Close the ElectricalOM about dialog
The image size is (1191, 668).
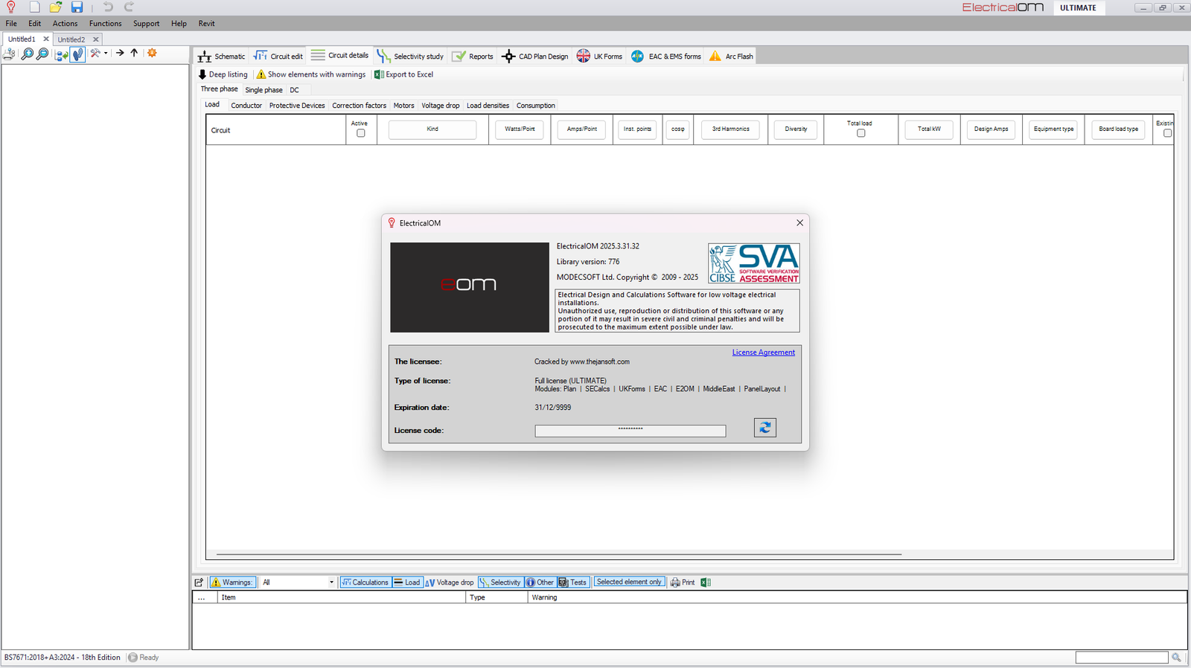[x=800, y=223]
